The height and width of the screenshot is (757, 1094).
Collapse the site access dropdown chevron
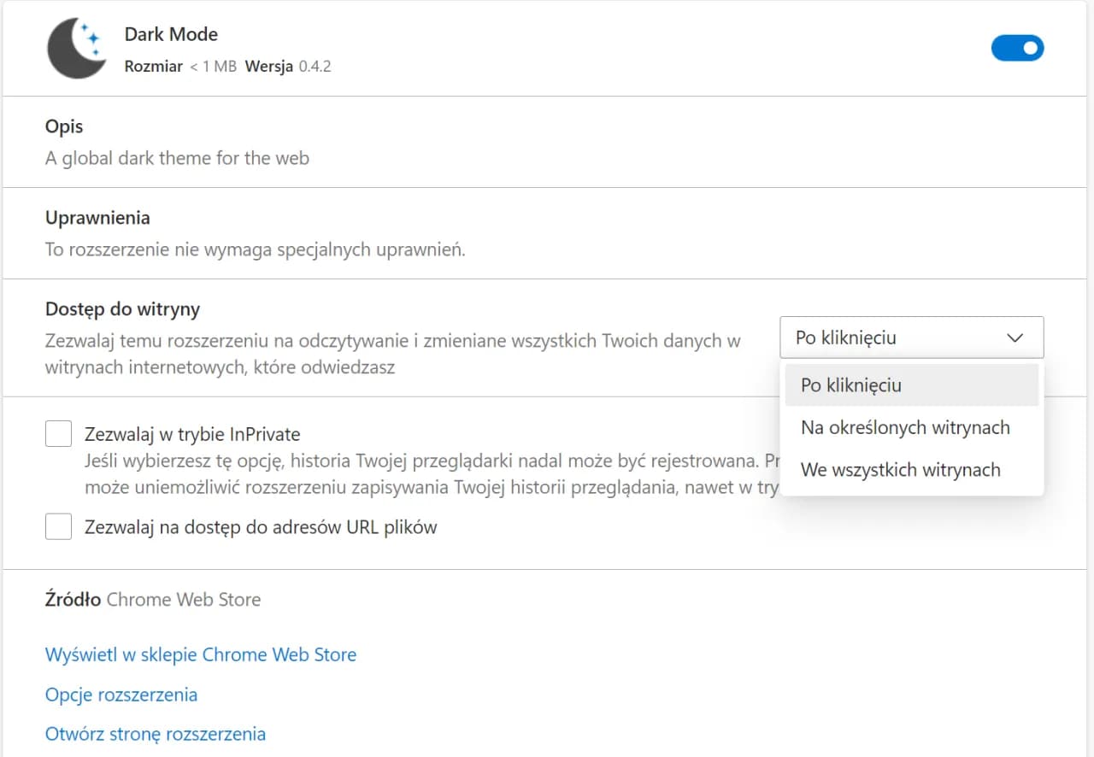click(1015, 337)
